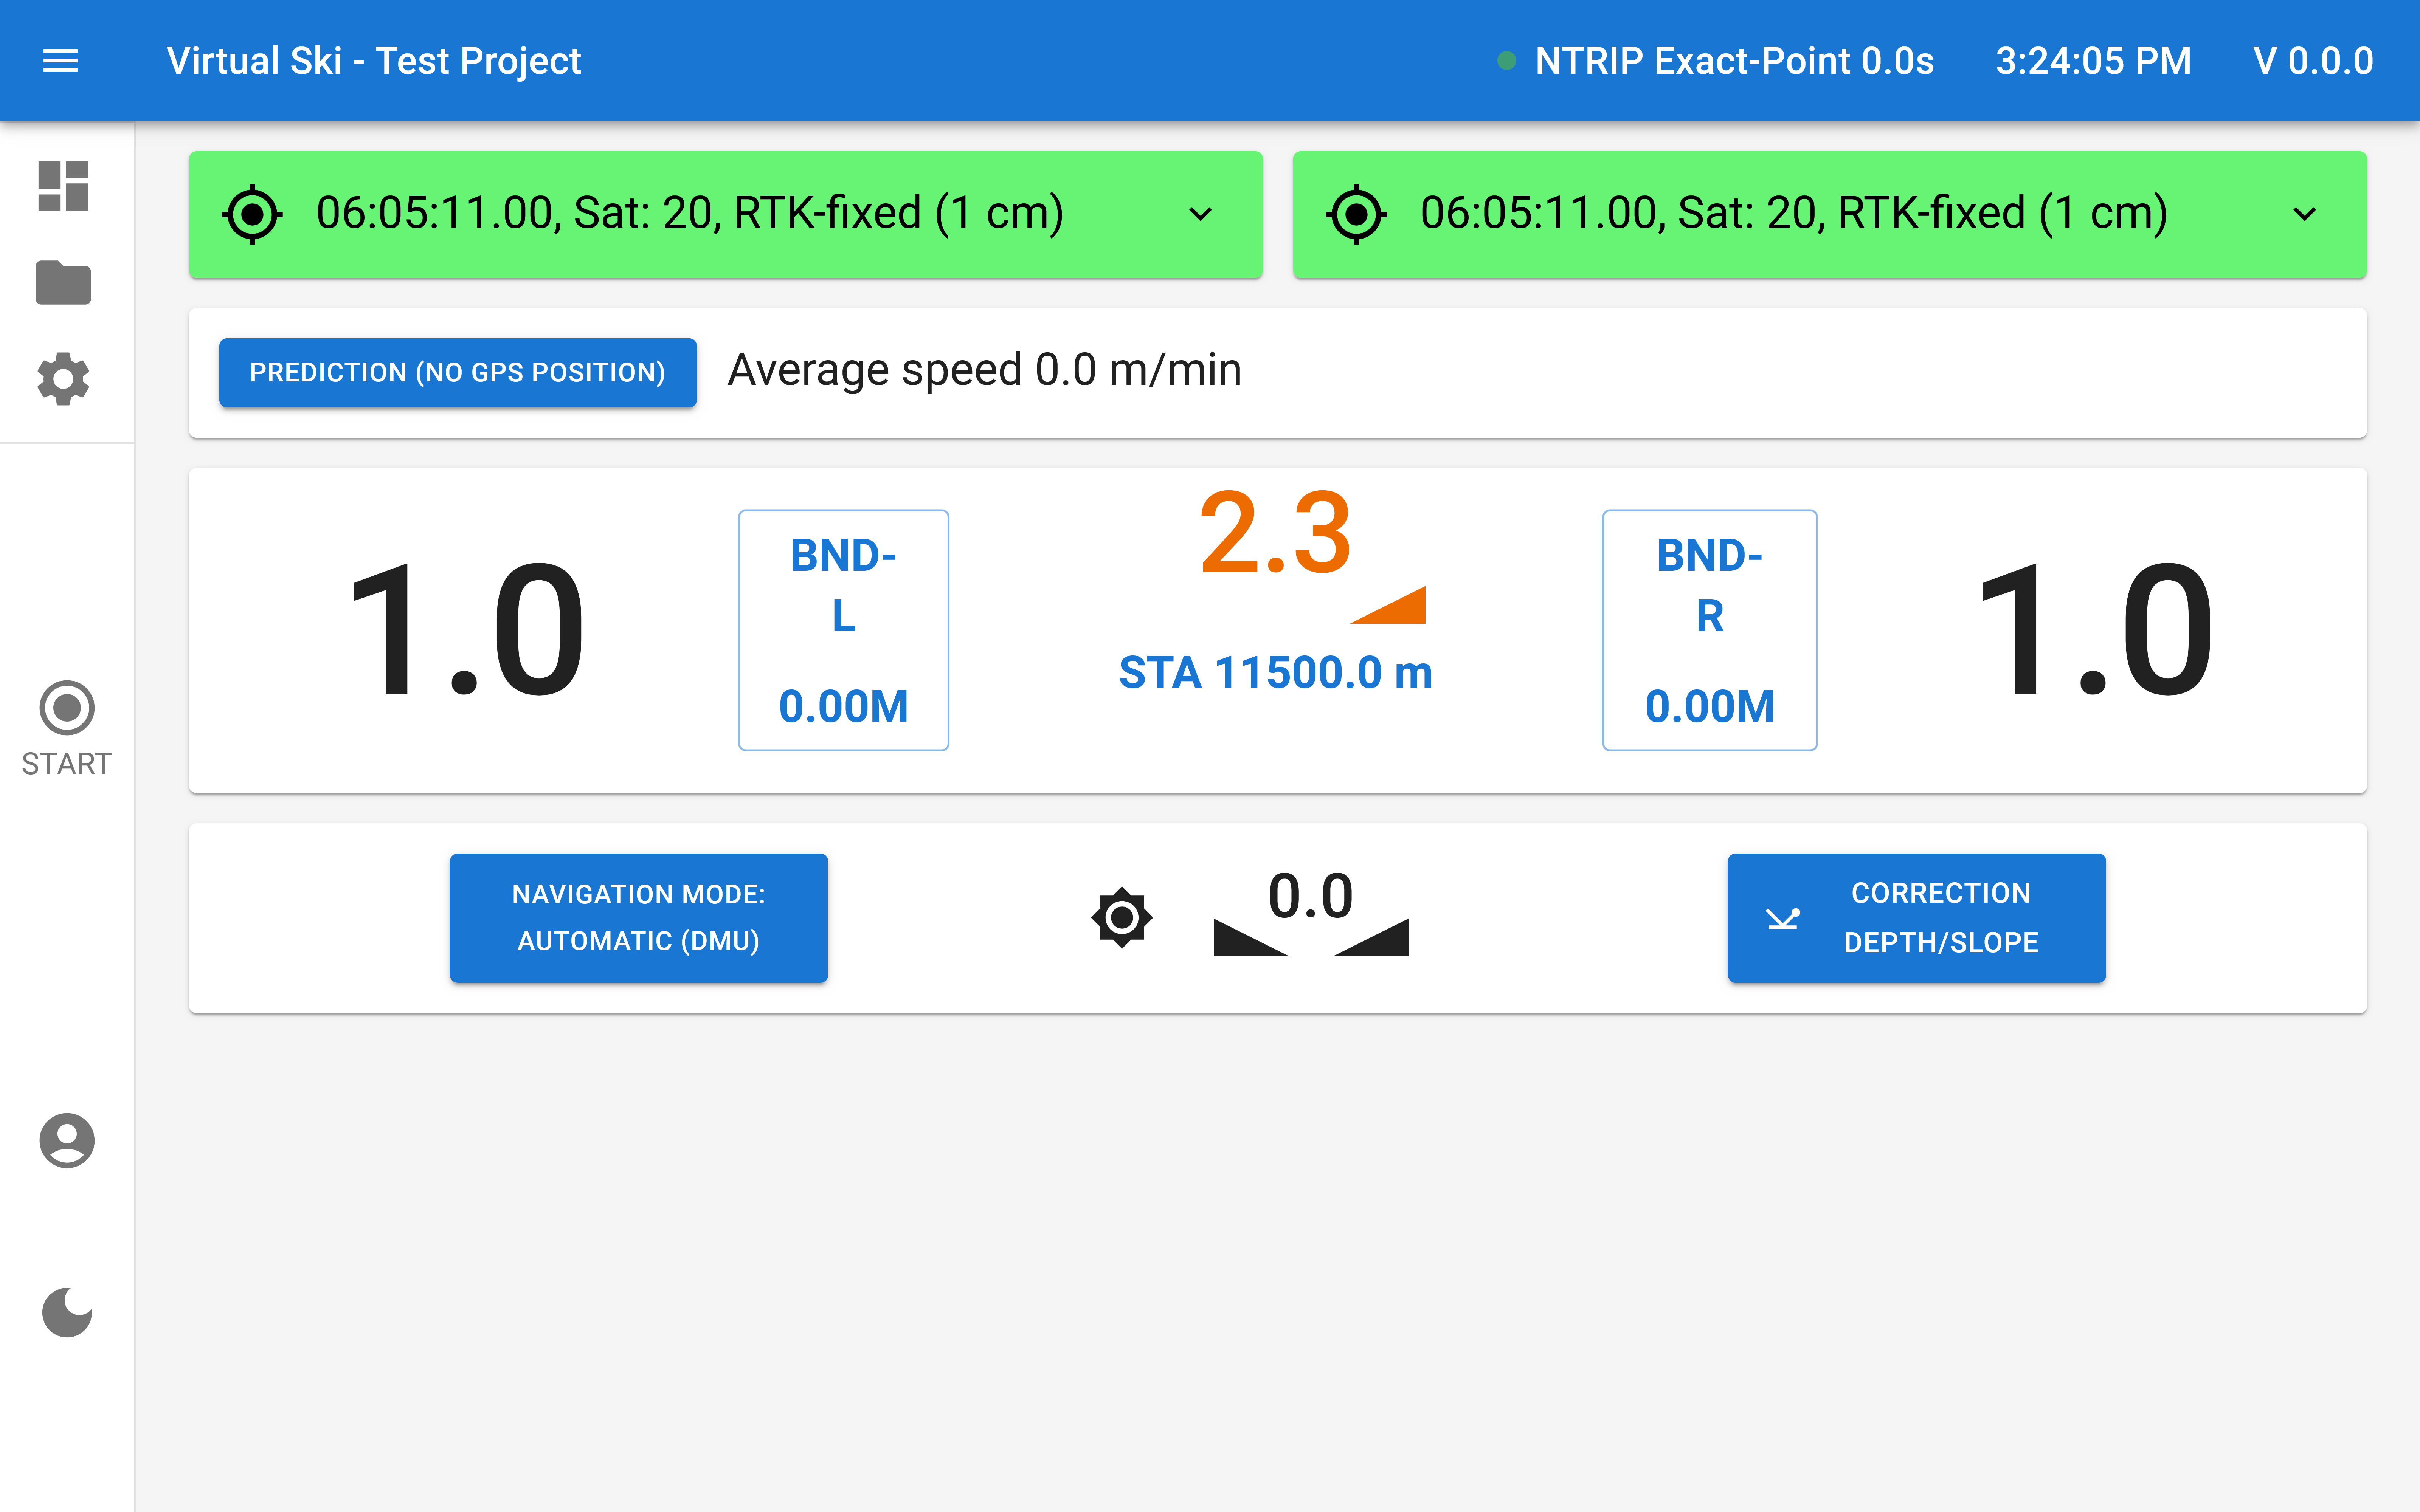Select the BND-R boundary box
Image resolution: width=2420 pixels, height=1512 pixels.
(1709, 630)
